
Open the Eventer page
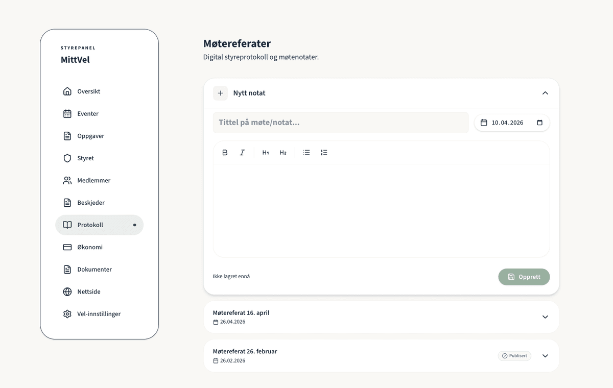[x=88, y=114]
